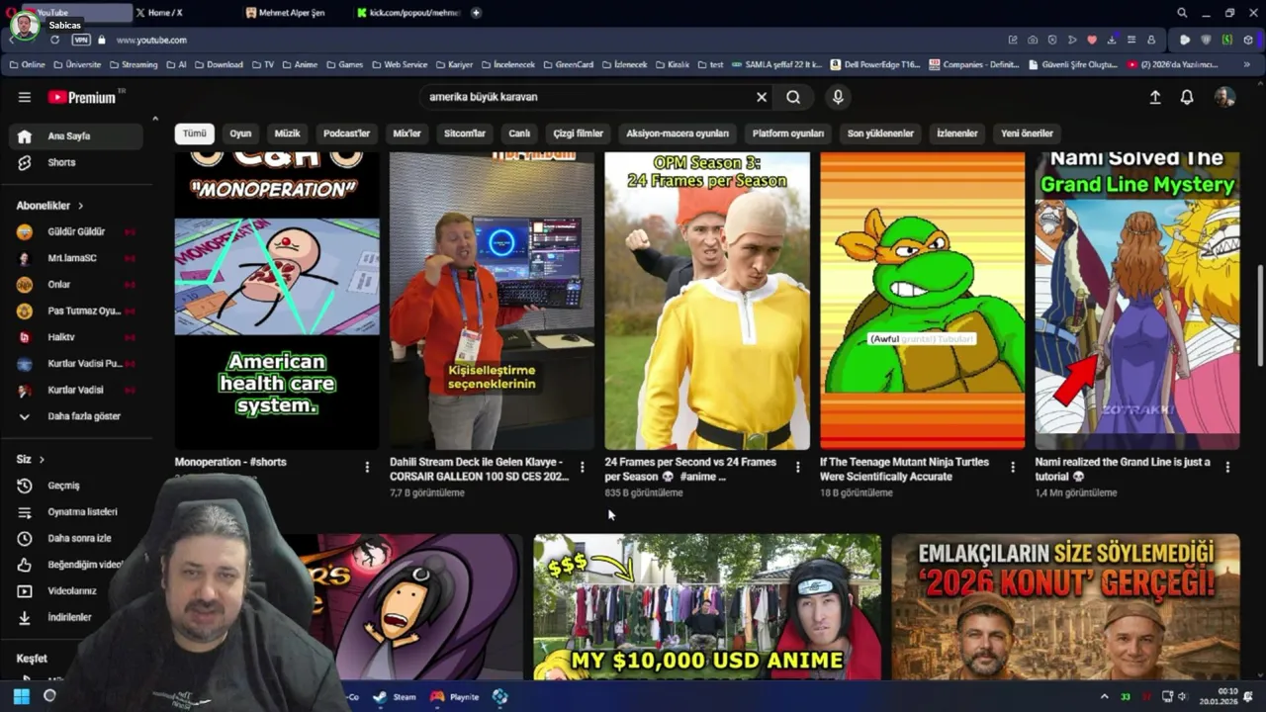The height and width of the screenshot is (712, 1266).
Task: Open options for Monoperation short
Action: (367, 467)
